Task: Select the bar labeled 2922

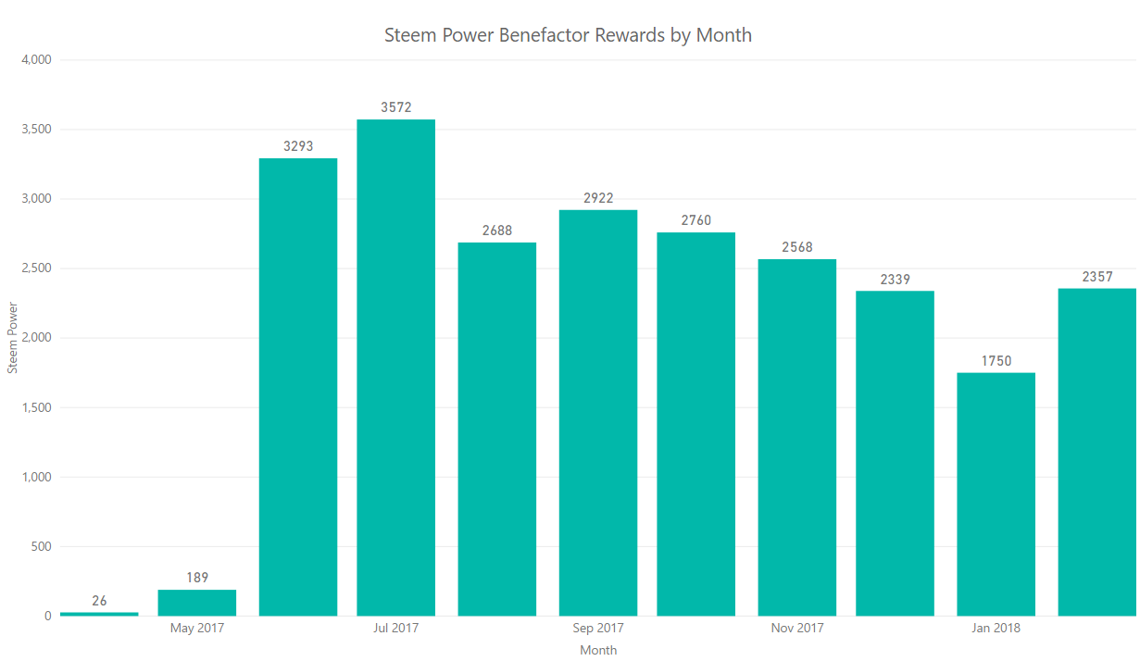Action: 598,413
